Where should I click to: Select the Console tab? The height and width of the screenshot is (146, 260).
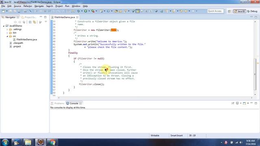point(74,103)
